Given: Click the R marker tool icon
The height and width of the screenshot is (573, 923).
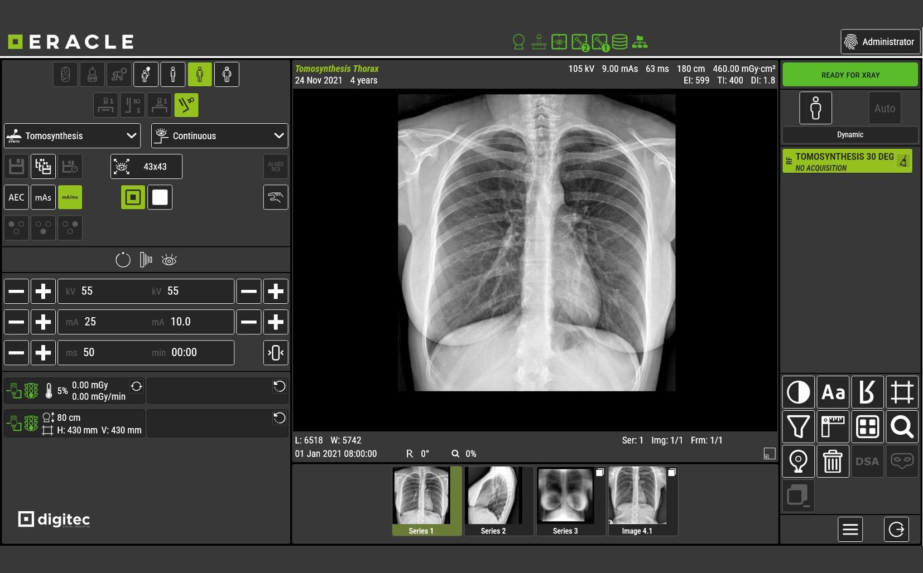Looking at the screenshot, I should click(868, 392).
